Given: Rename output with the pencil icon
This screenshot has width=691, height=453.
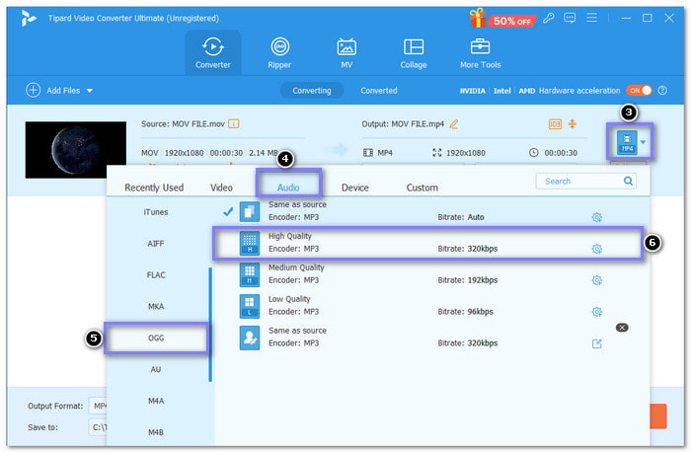Looking at the screenshot, I should [454, 124].
